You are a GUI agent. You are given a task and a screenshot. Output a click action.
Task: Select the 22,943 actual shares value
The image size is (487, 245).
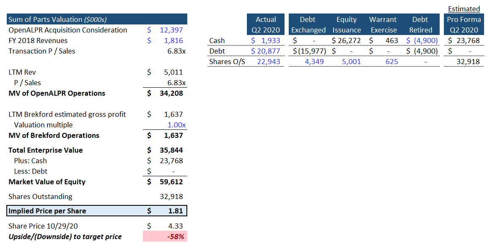click(x=269, y=62)
